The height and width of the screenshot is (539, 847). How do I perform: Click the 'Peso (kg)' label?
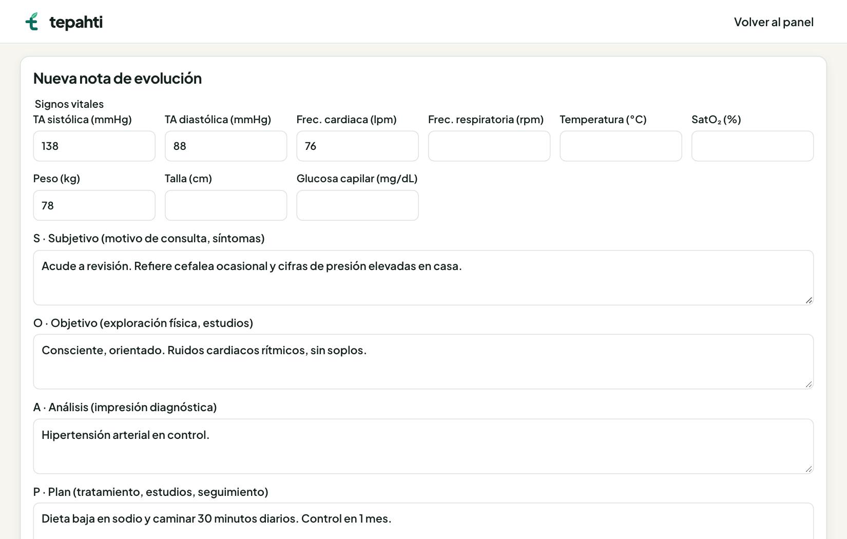click(x=56, y=179)
